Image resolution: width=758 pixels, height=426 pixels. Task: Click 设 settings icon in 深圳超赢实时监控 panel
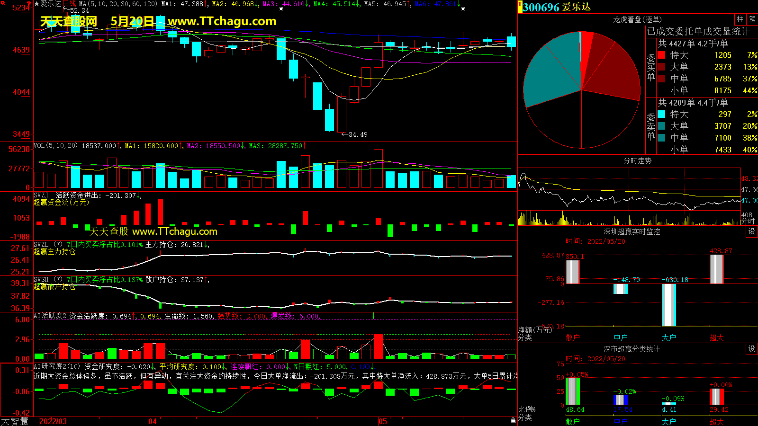[752, 231]
